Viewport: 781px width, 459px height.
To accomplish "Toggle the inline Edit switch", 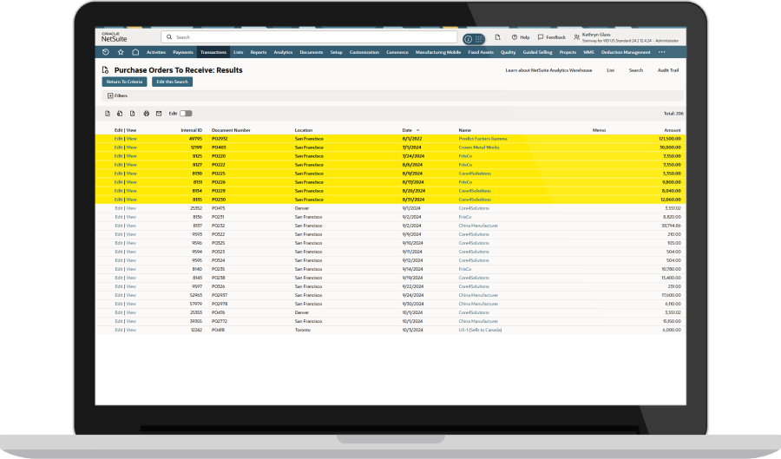I will (186, 114).
